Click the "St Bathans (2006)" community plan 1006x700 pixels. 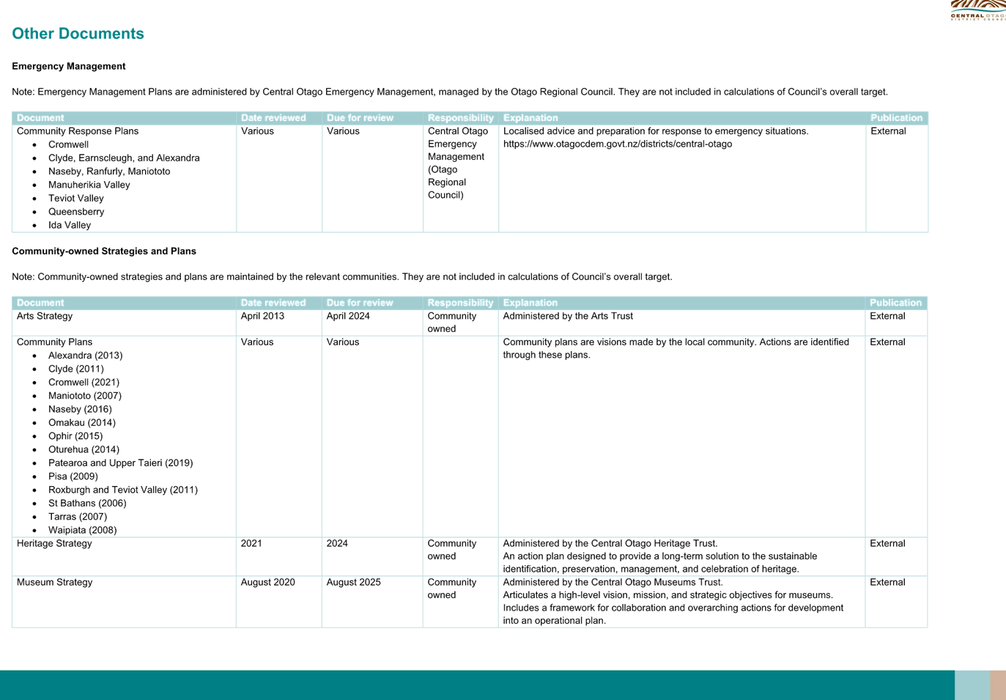87,503
